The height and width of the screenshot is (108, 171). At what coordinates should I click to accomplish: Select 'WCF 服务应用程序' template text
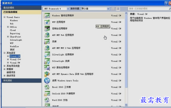point(61,67)
